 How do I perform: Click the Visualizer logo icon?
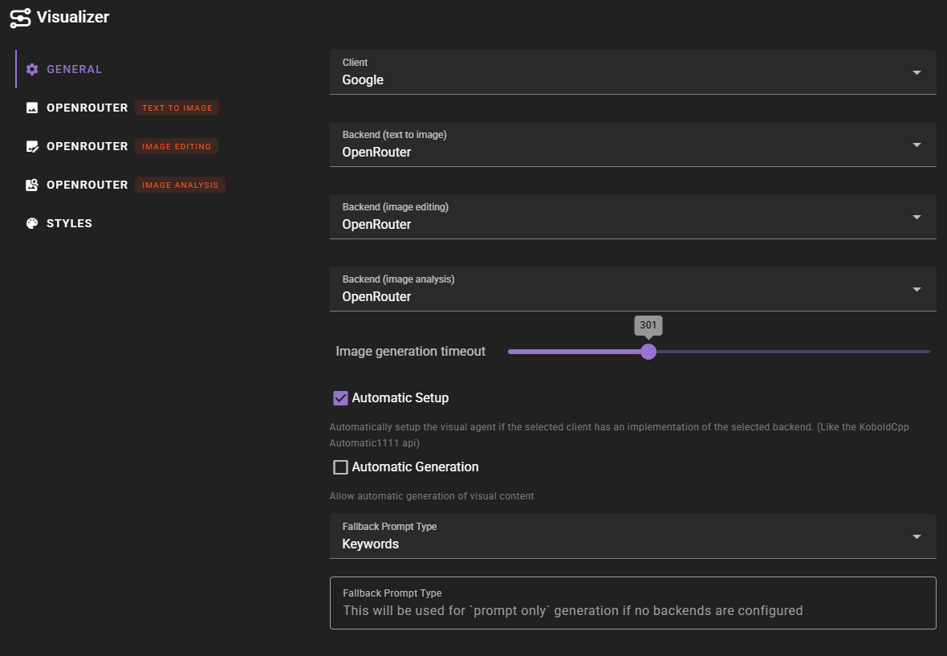click(20, 17)
